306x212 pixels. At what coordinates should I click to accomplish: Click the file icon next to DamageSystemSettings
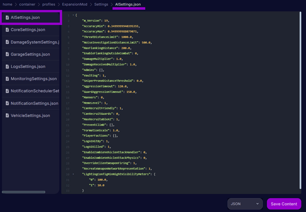[7, 42]
